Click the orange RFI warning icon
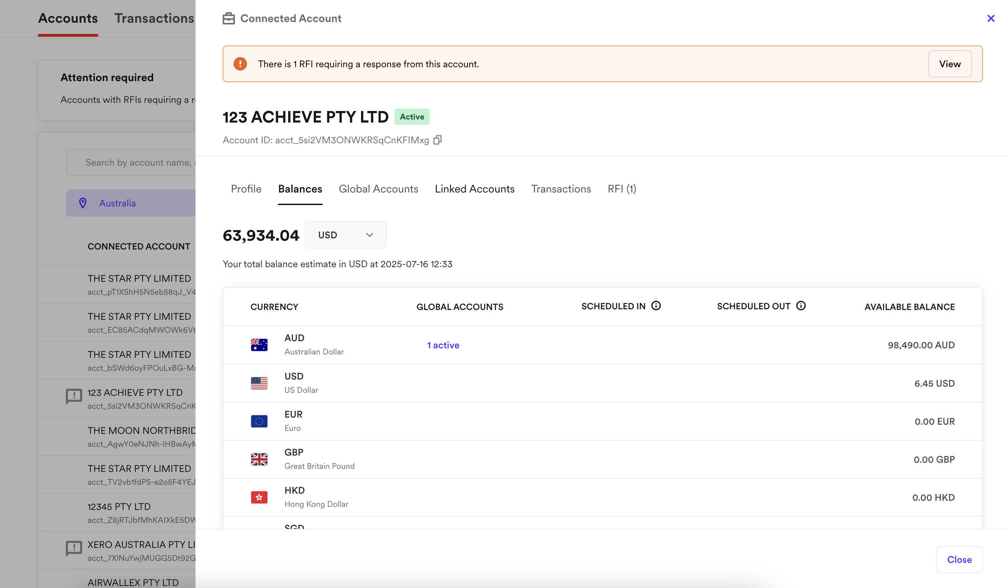The image size is (1006, 588). click(240, 64)
